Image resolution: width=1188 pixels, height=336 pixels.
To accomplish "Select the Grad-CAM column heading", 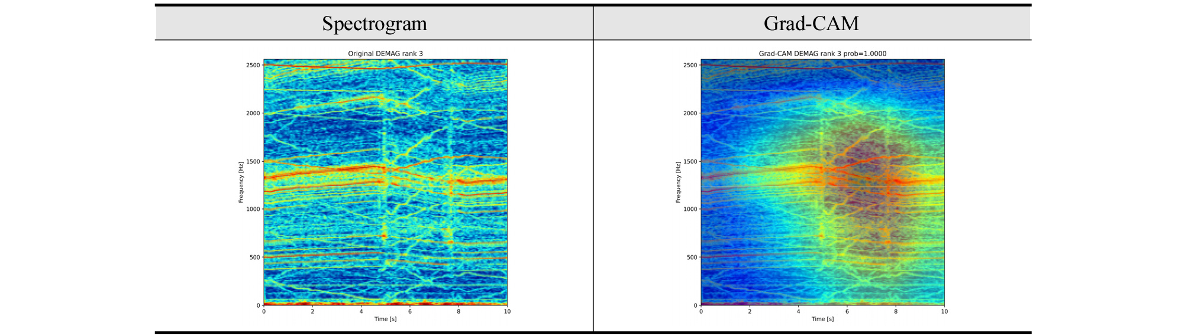I will (x=811, y=24).
